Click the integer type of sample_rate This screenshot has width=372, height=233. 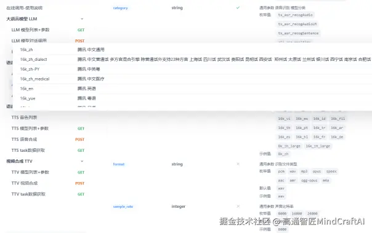(x=179, y=206)
